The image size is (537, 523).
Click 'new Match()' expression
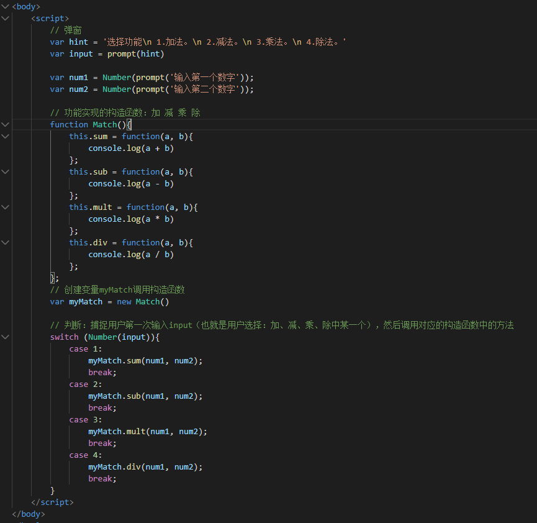coord(143,302)
